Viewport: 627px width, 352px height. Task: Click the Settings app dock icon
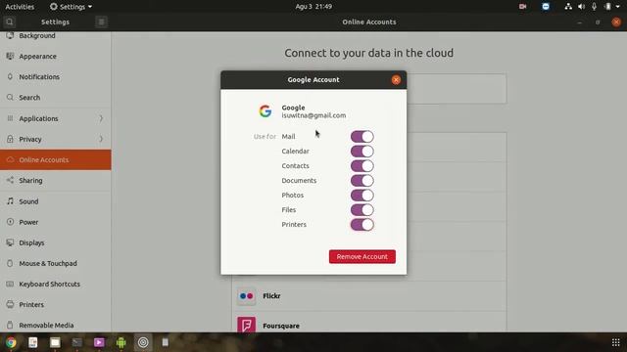point(143,342)
